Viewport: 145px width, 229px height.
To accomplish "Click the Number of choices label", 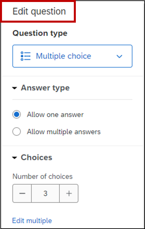I will tap(43, 176).
